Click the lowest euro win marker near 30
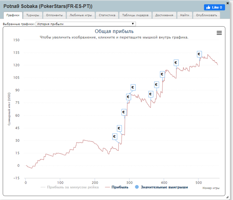The height and width of the screenshot is (200, 233). click(x=115, y=136)
